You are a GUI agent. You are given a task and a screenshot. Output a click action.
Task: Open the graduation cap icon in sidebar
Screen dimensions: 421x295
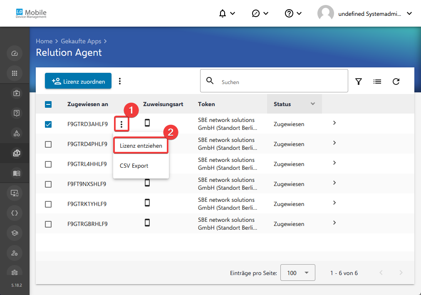click(15, 233)
